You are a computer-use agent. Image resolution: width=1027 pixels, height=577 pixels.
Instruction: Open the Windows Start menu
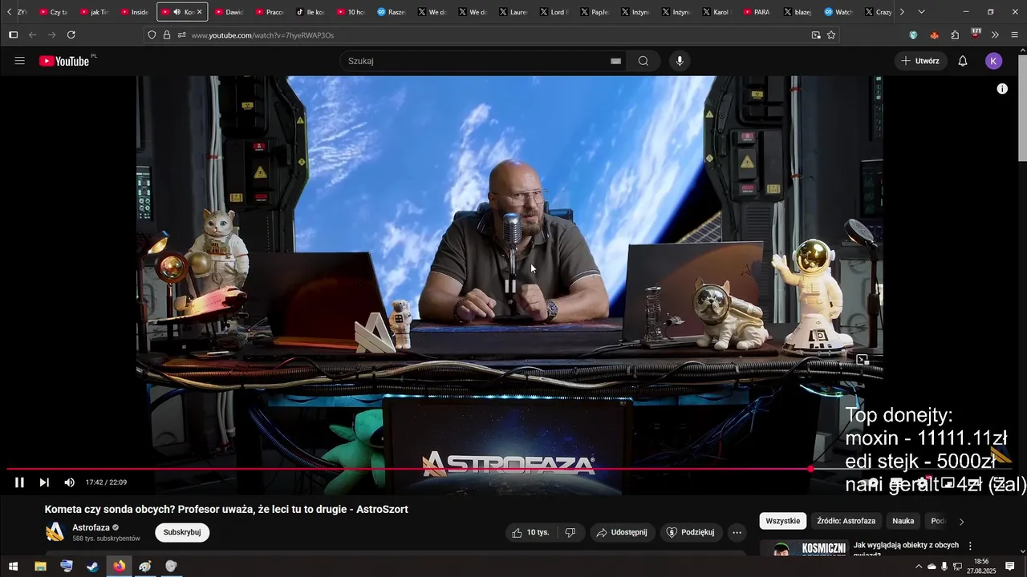point(13,567)
